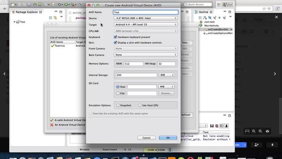
Task: Select the SD Card File radio button
Action: coord(118,93)
